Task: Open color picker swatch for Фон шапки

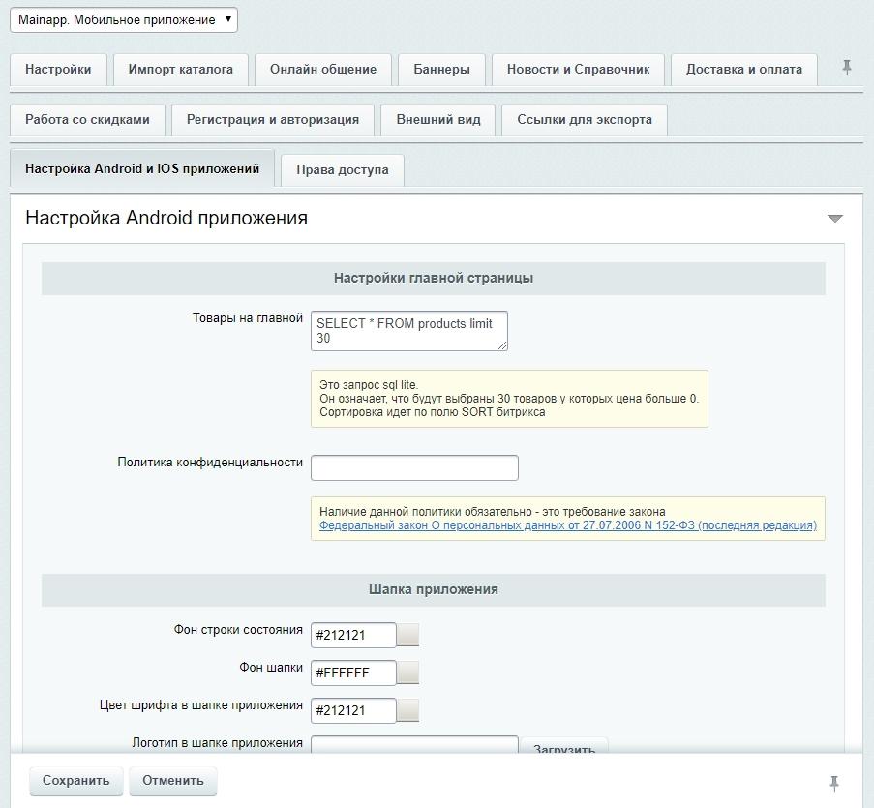Action: (407, 673)
